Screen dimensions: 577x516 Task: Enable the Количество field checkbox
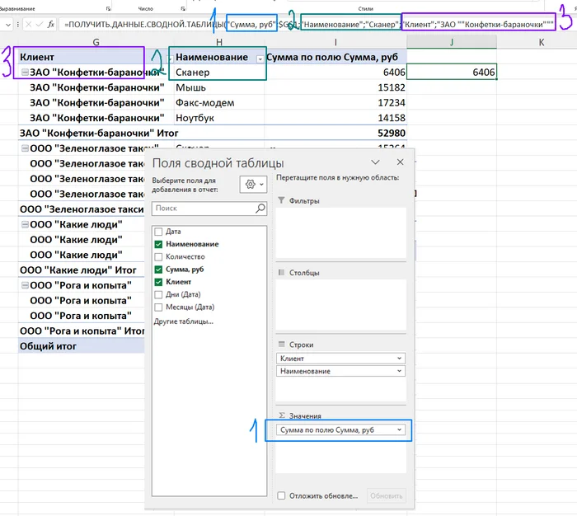159,257
